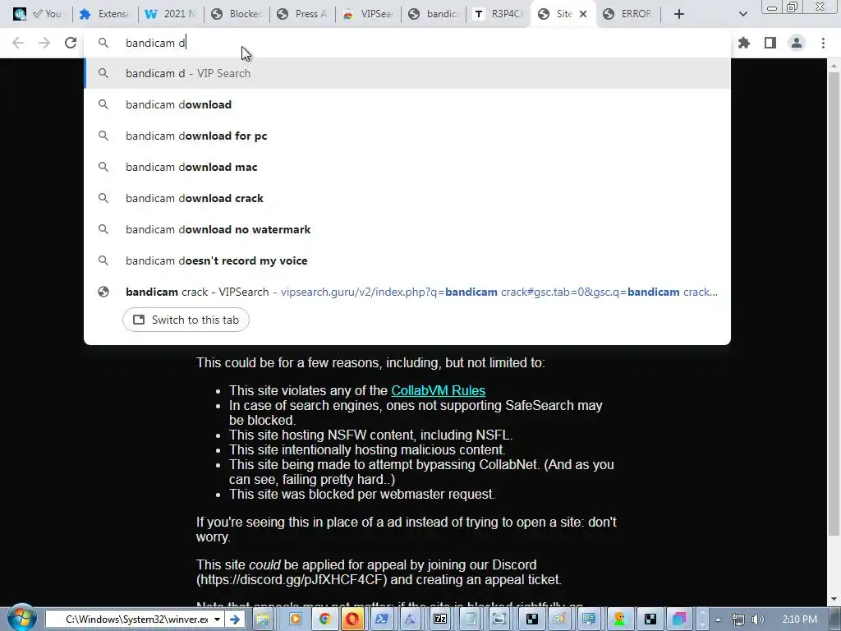Click the 2:10 PM clock
The height and width of the screenshot is (631, 841).
point(799,619)
